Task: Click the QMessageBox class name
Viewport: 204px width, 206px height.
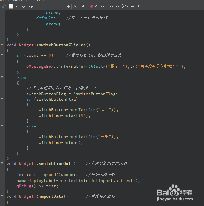Action: (x=40, y=67)
